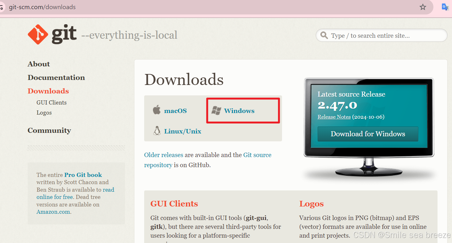Open the Release Notes link
The height and width of the screenshot is (243, 452).
point(334,117)
